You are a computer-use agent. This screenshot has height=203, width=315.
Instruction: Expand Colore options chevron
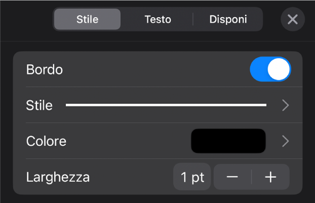coord(286,141)
